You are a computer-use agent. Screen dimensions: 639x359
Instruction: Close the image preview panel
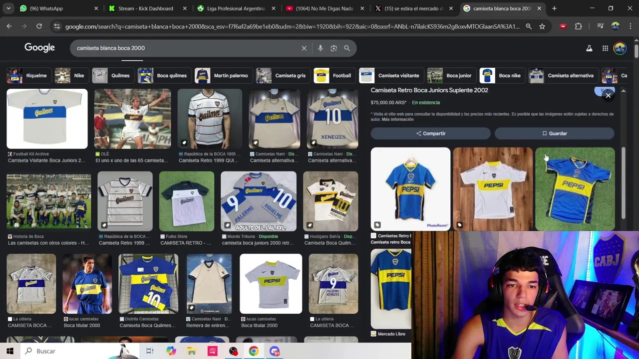coord(608,95)
